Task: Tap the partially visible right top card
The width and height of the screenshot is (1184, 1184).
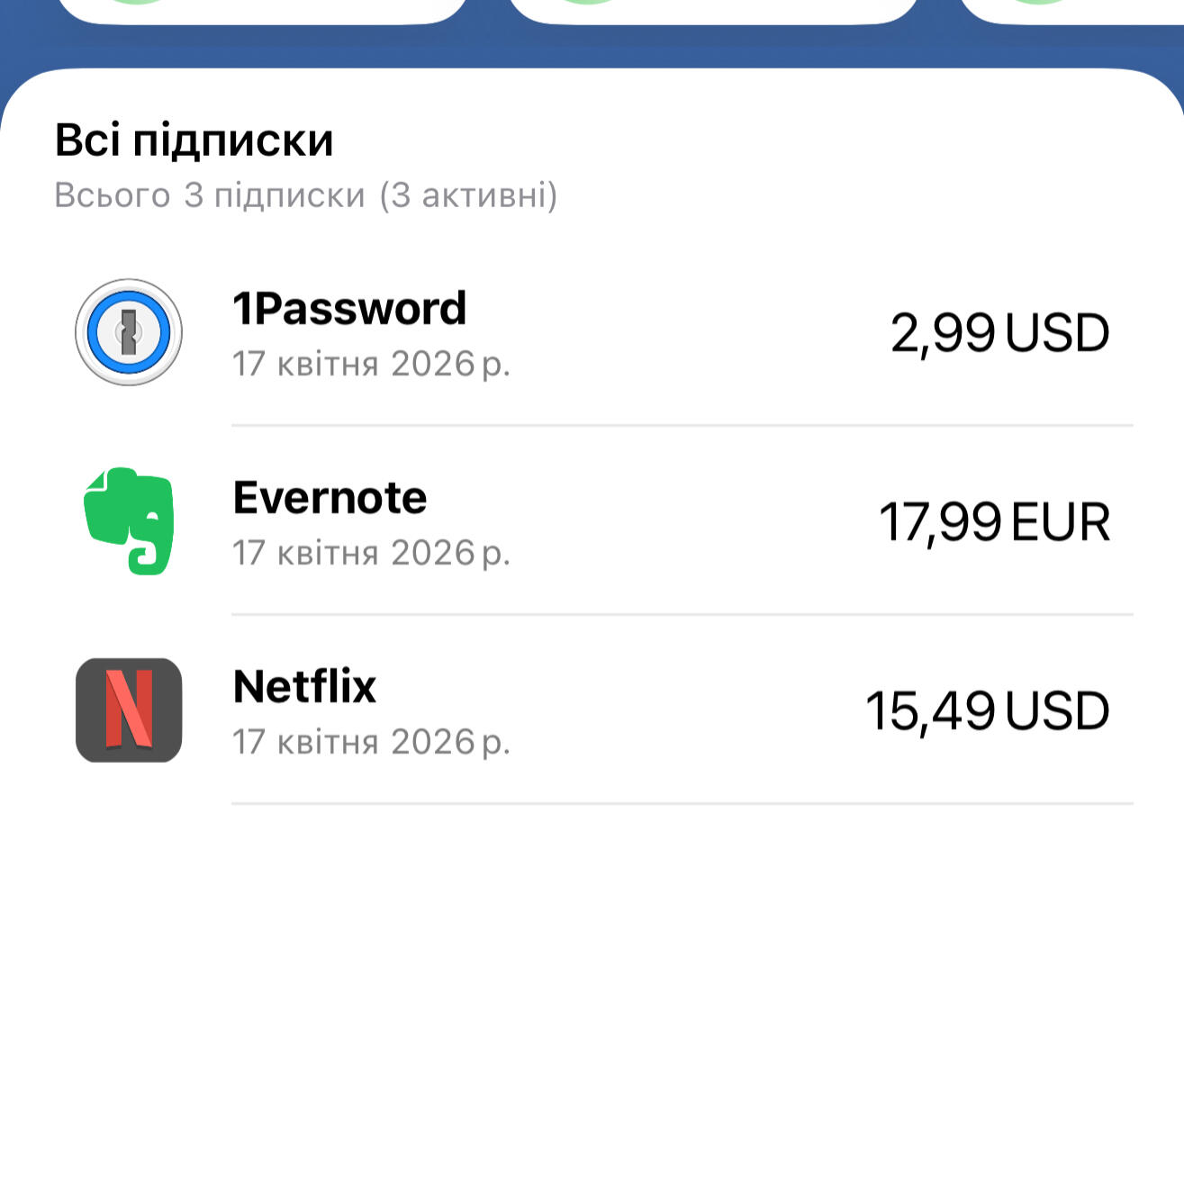Action: 1071,10
